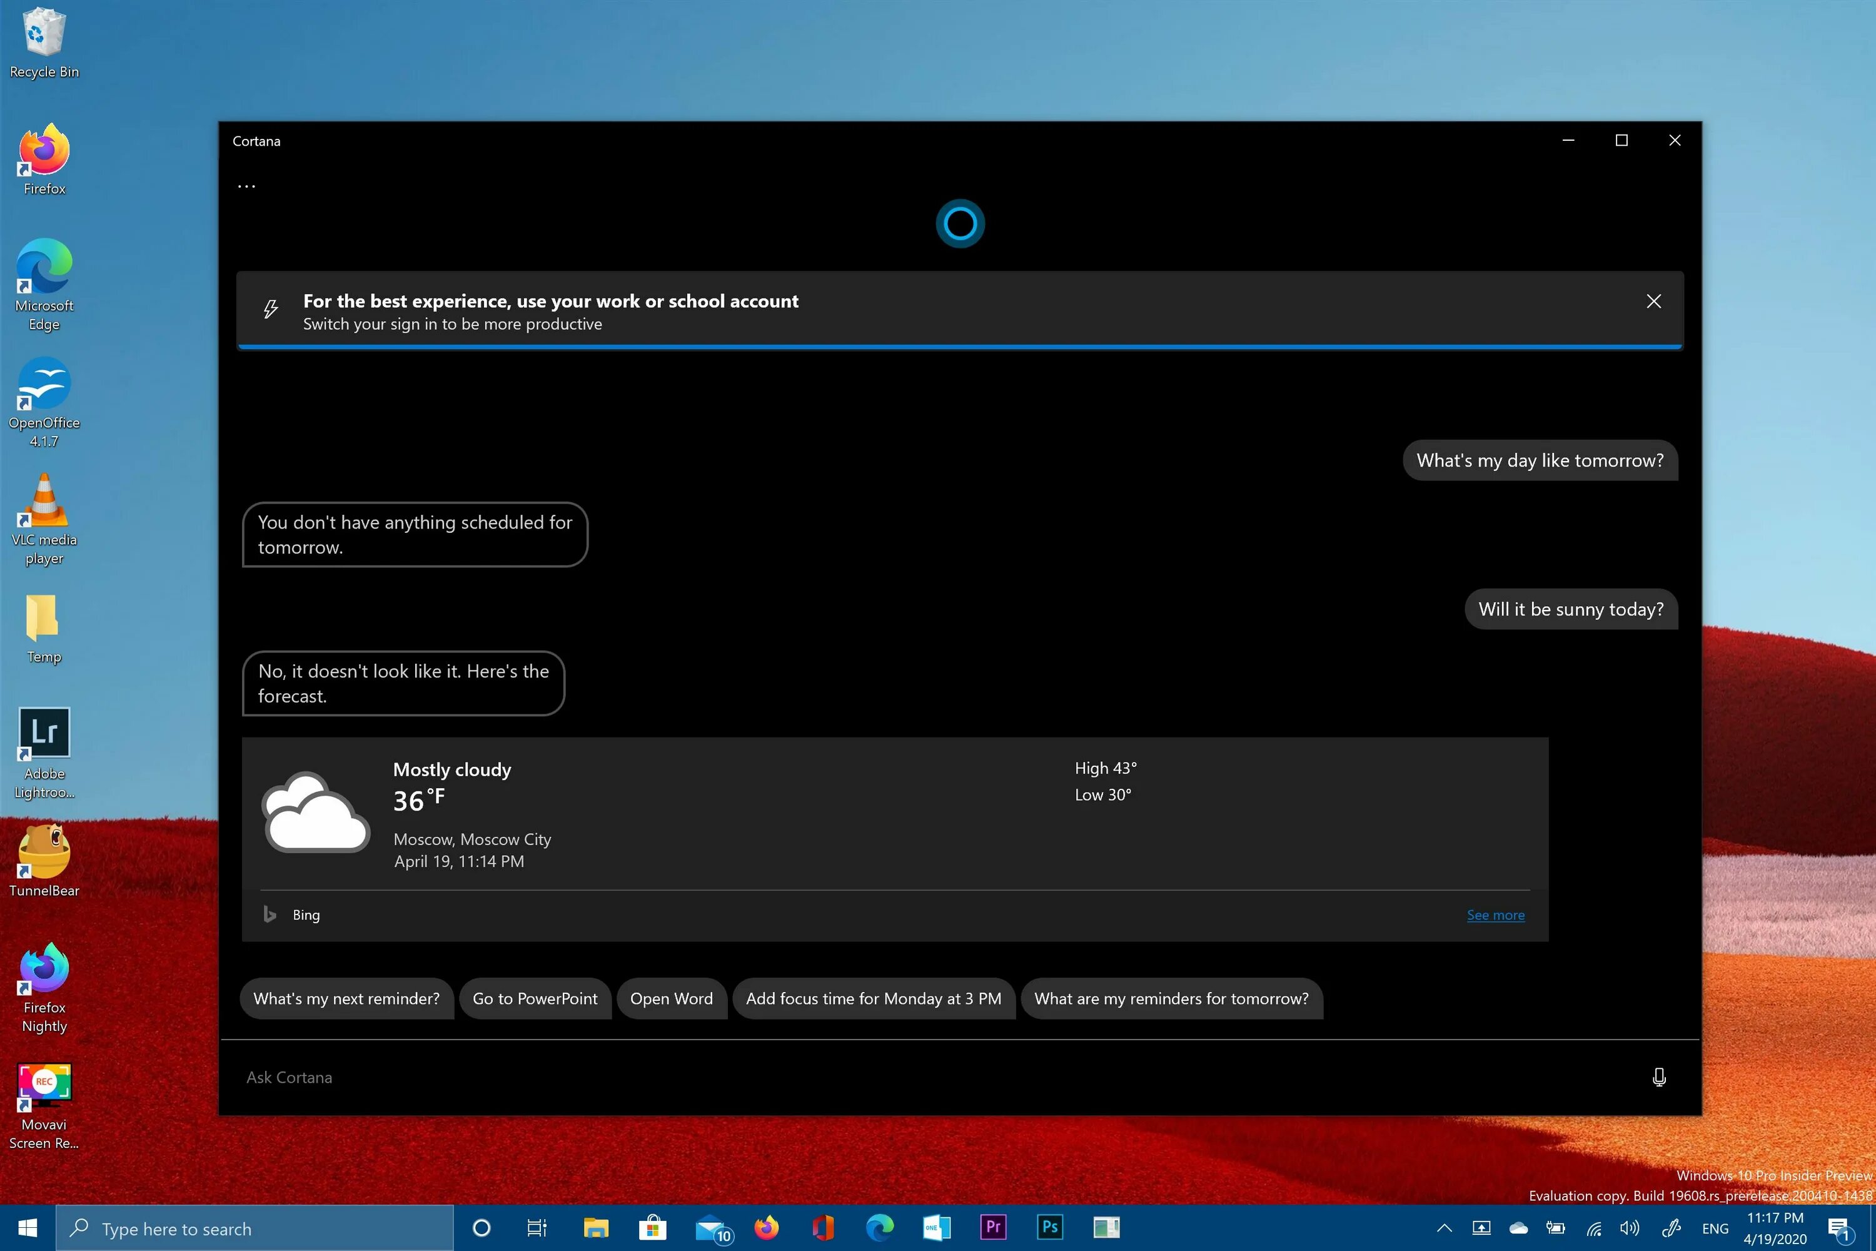
Task: Click "Add focus time for Monday" suggestion
Action: tap(872, 998)
